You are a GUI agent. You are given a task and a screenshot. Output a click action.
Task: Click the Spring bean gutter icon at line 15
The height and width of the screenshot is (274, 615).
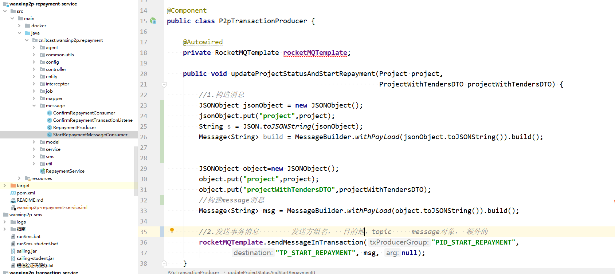(153, 21)
